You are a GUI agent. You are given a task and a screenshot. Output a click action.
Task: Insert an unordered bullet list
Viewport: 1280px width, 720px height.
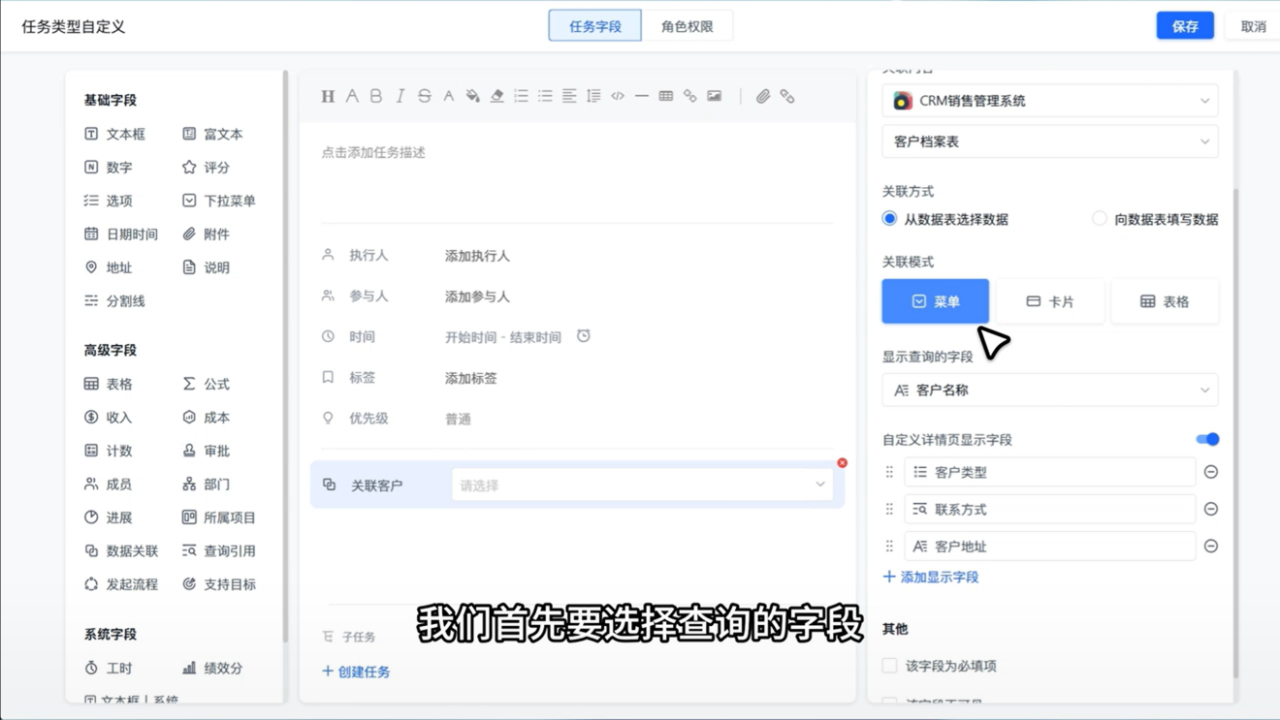(x=545, y=96)
